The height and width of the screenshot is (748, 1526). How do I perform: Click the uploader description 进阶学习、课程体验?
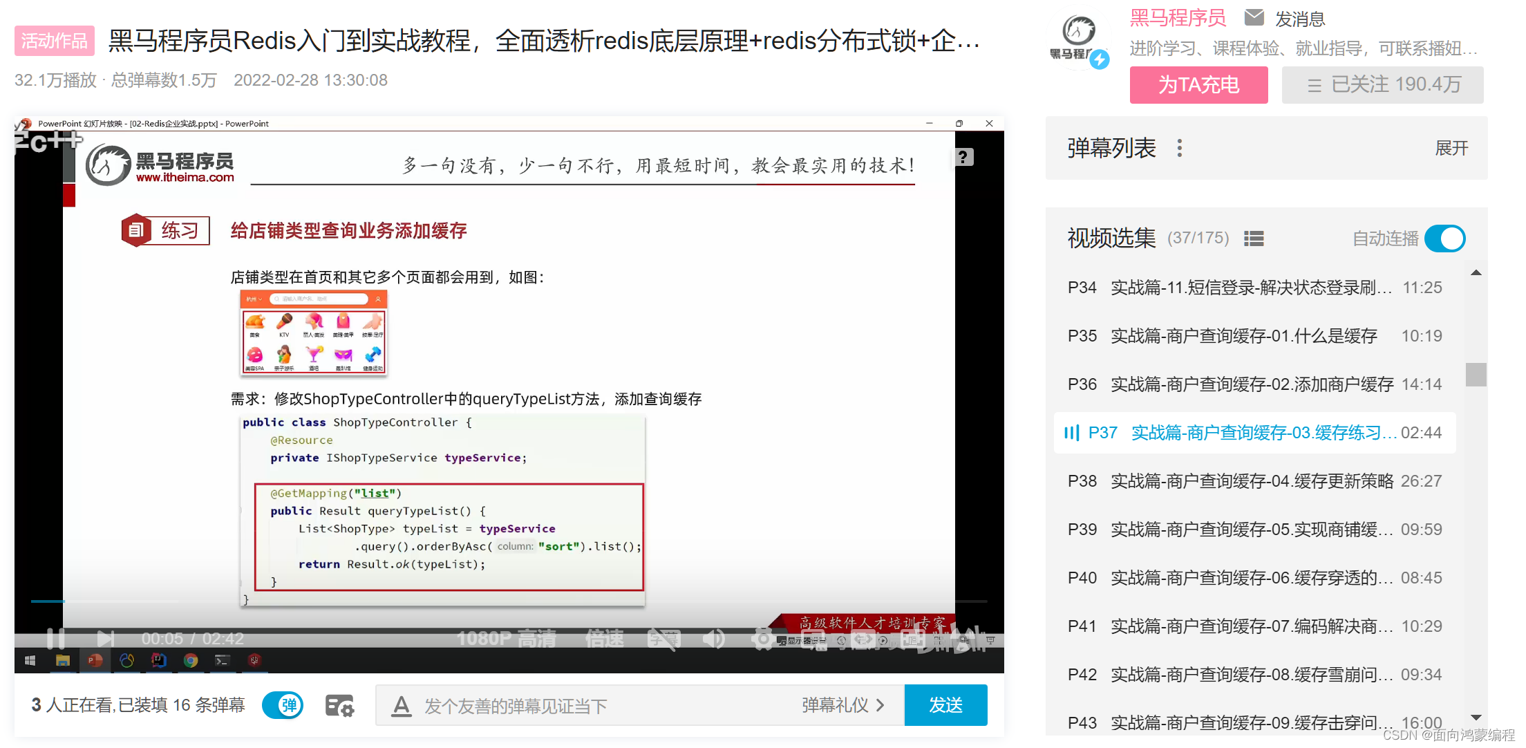[x=1303, y=48]
